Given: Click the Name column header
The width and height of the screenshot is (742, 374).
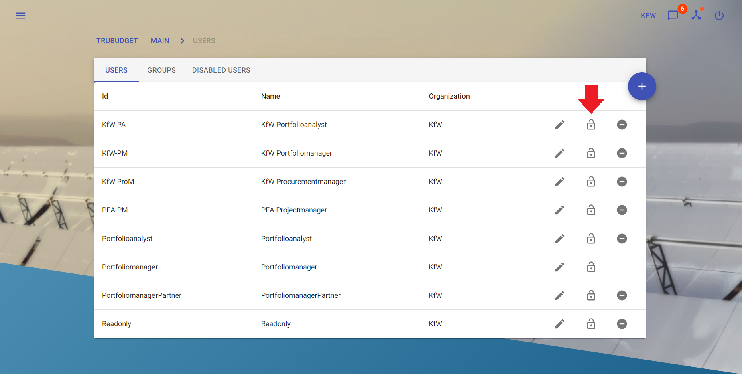Looking at the screenshot, I should [x=270, y=96].
